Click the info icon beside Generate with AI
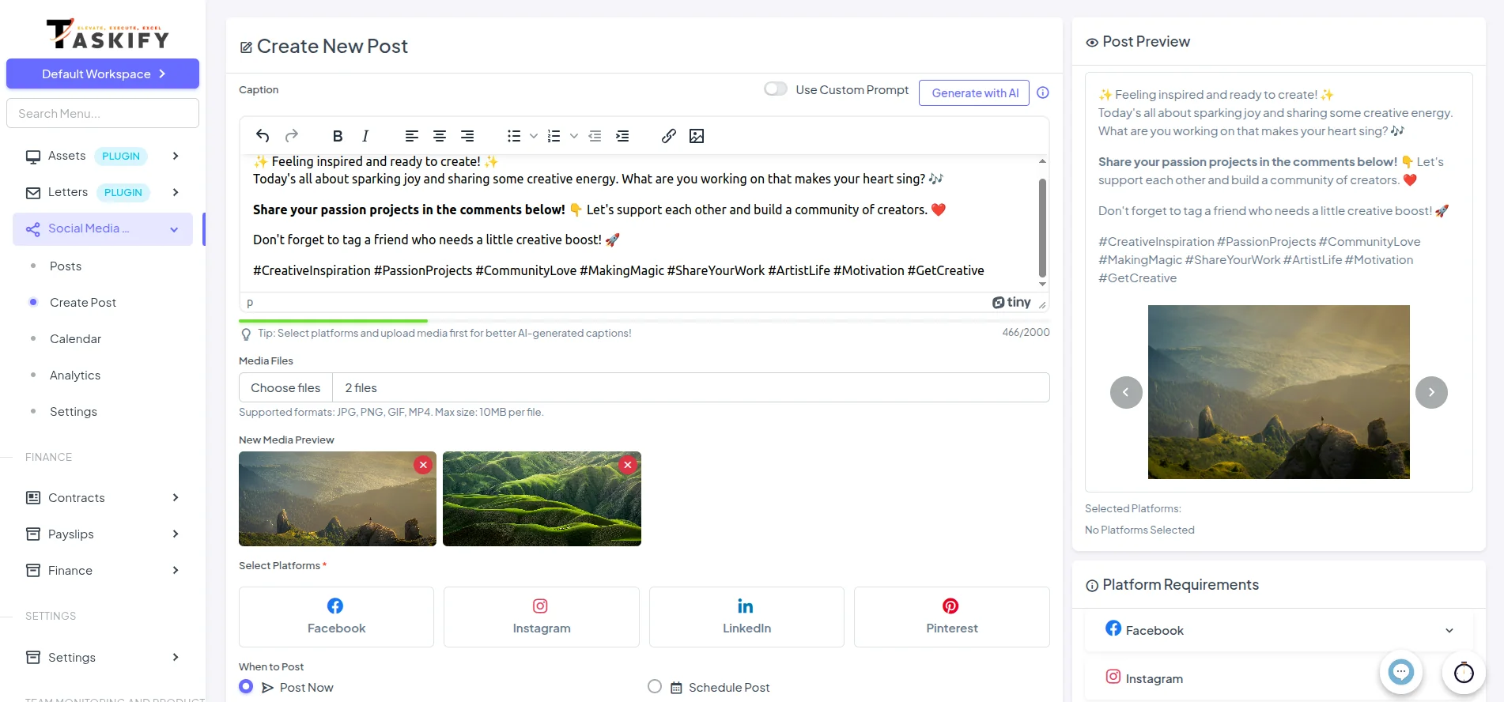Screen dimensions: 1504x702 pos(1043,92)
